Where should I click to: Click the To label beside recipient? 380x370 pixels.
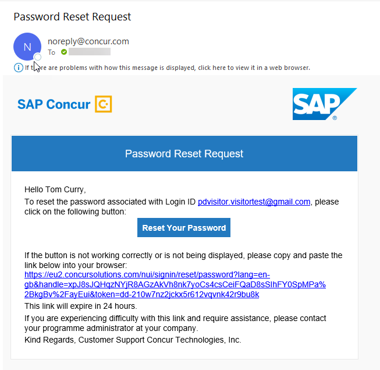click(52, 52)
